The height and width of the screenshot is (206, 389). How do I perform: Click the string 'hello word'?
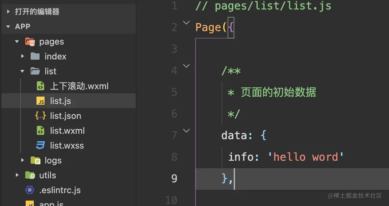pyautogui.click(x=306, y=157)
